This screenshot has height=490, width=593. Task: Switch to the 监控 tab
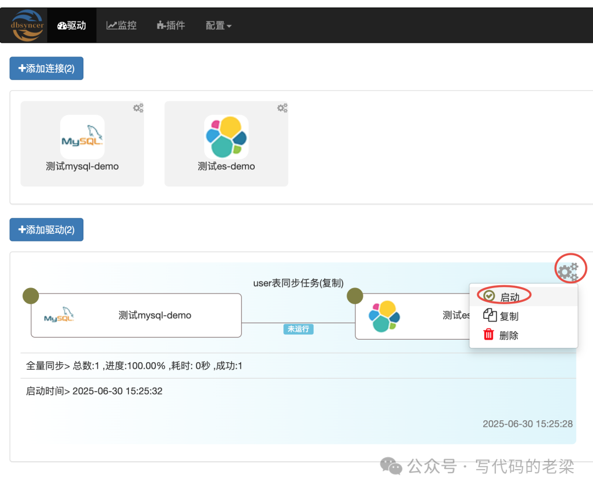pos(121,25)
